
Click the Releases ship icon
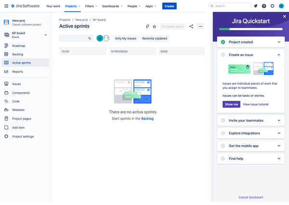click(6, 109)
